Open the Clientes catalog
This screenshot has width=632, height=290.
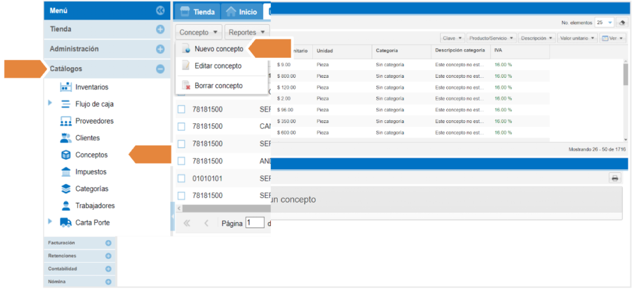[x=87, y=138]
